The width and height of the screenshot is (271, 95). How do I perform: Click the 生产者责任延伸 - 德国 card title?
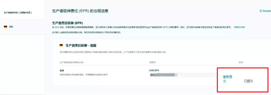tap(81, 46)
